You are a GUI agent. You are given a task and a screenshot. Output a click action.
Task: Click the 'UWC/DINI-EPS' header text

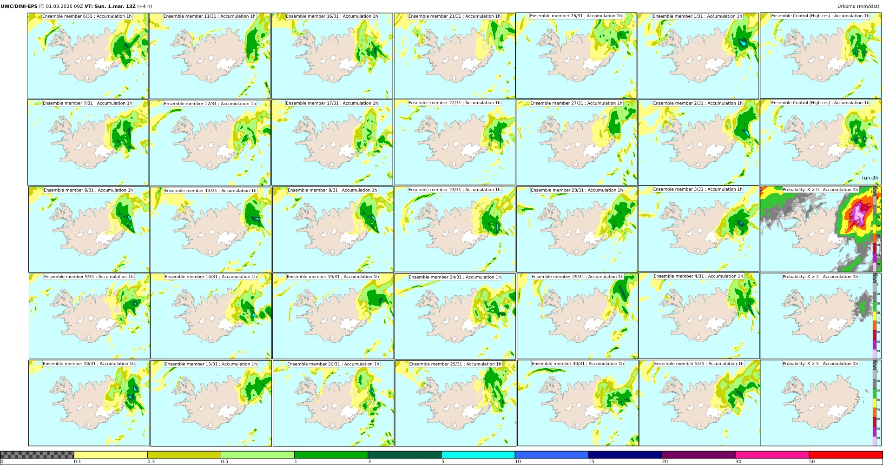(19, 6)
